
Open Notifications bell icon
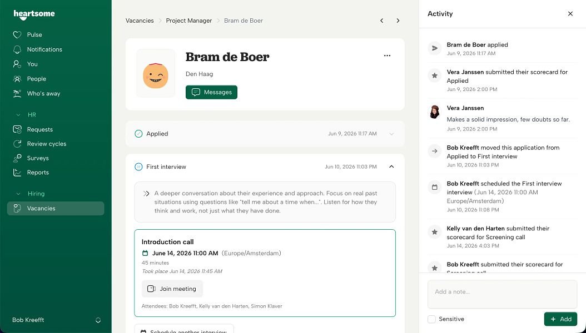click(17, 49)
